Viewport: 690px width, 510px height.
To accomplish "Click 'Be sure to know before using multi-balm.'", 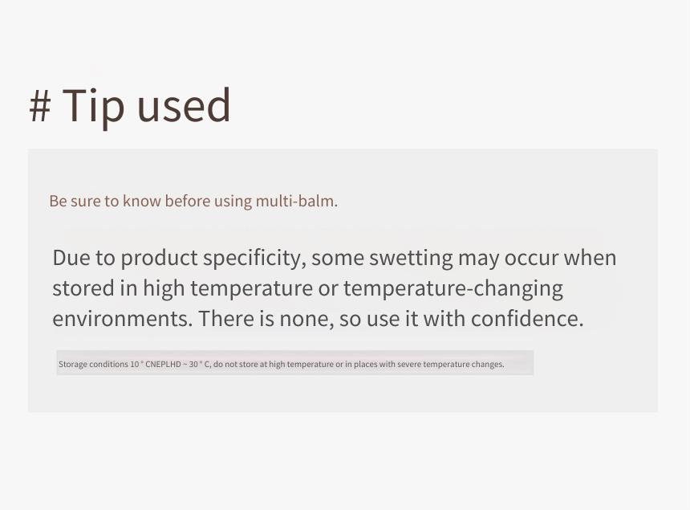I will point(193,201).
